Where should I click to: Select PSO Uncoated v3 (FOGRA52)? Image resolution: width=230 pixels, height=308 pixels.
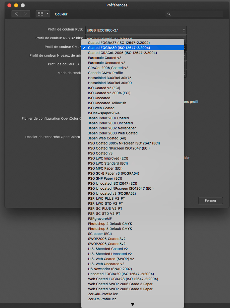133,193
